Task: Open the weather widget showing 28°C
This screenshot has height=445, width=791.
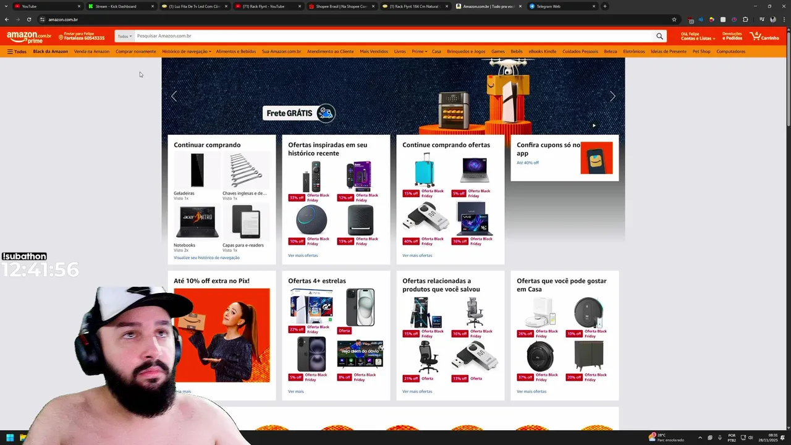Action: click(x=666, y=438)
